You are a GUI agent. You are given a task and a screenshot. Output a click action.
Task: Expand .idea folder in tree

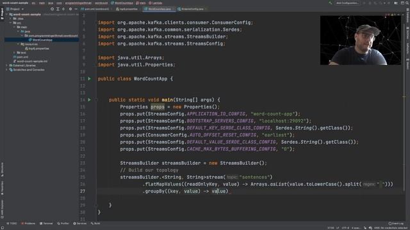point(10,19)
